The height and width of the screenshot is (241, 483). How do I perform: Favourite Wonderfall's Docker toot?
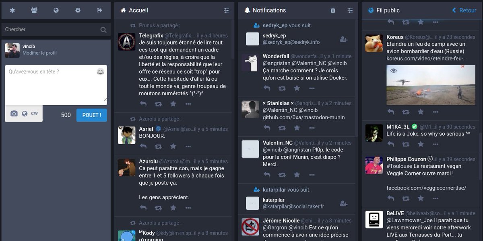(297, 88)
